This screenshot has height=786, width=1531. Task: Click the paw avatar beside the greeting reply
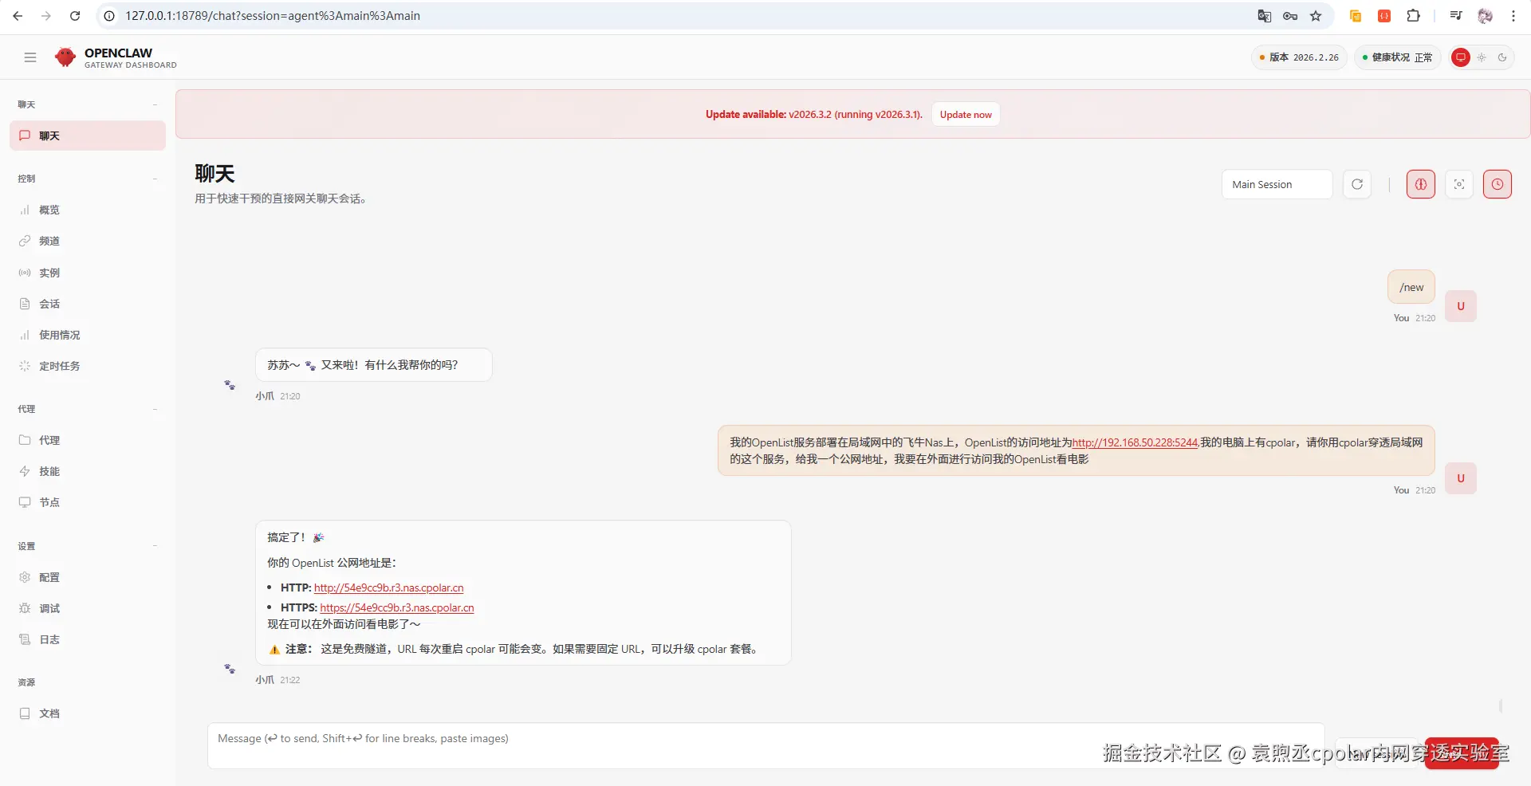click(x=230, y=385)
